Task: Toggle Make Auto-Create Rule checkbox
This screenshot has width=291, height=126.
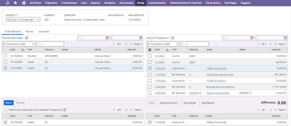Action: tap(6, 110)
